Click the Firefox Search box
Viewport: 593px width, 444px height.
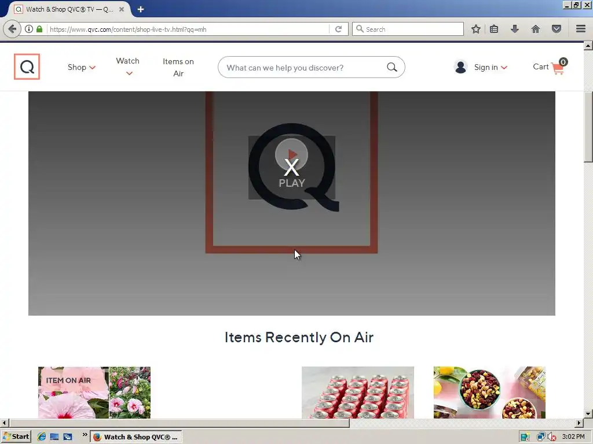click(x=408, y=29)
